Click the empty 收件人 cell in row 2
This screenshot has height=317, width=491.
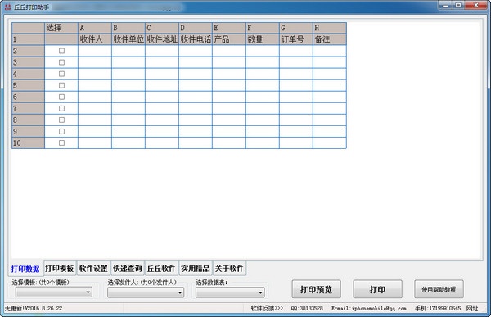tap(95, 51)
